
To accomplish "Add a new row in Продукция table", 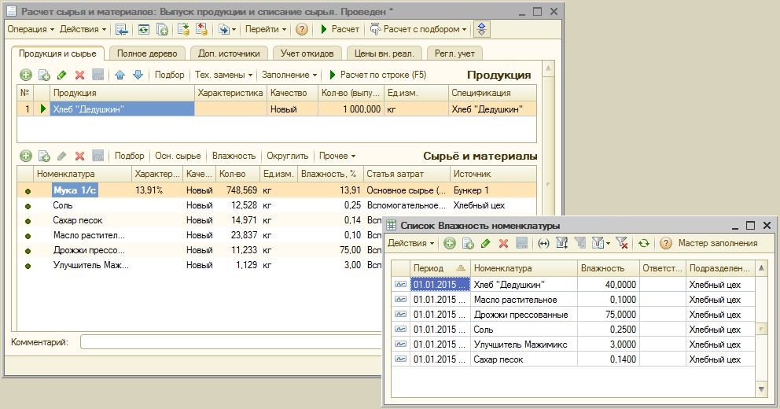I will 26,76.
